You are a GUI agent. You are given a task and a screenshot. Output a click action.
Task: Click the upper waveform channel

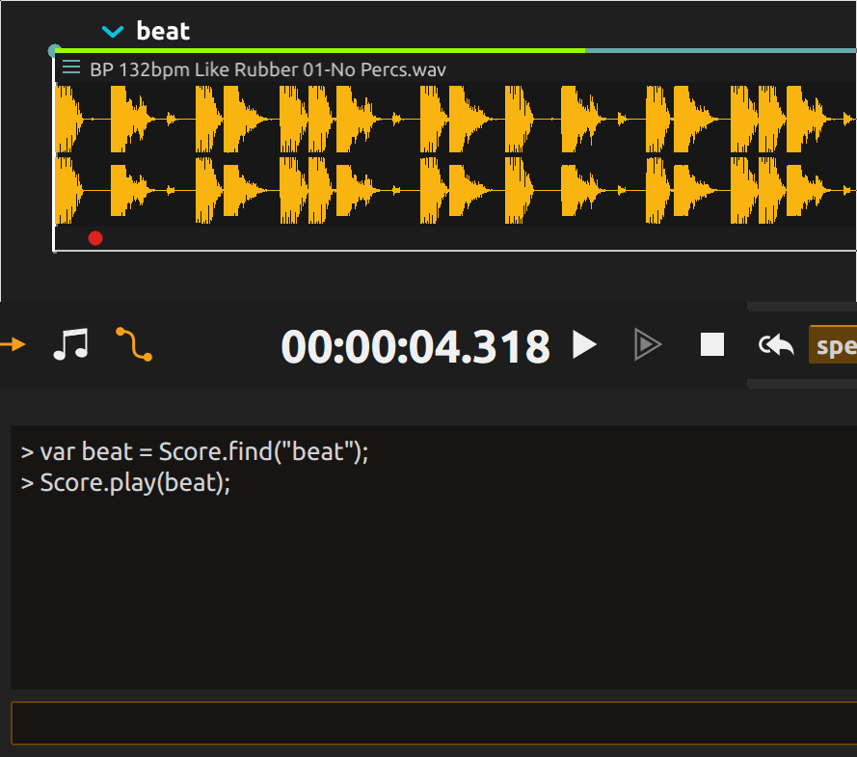pyautogui.click(x=455, y=119)
